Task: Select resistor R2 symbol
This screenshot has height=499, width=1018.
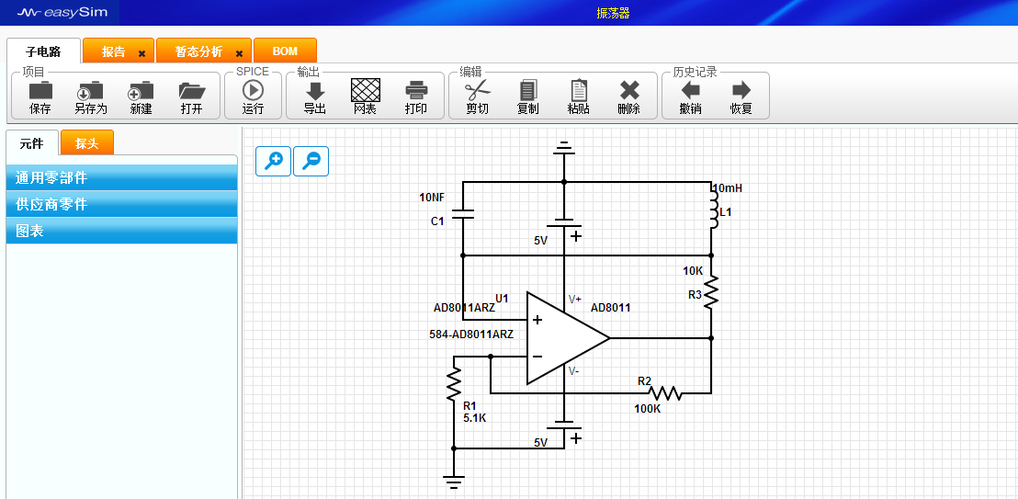Action: [665, 393]
